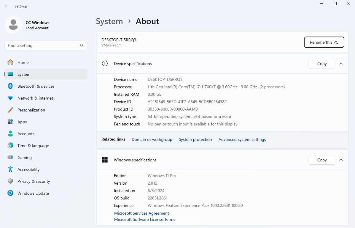Click the Version value 23H2
This screenshot has height=228, width=355.
coord(153,183)
